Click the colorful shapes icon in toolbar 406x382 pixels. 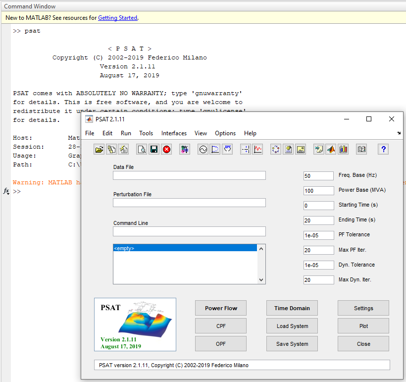[x=185, y=149]
